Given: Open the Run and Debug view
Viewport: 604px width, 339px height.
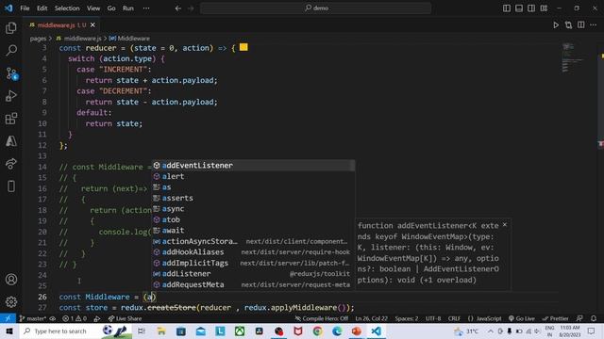Looking at the screenshot, I should [11, 96].
